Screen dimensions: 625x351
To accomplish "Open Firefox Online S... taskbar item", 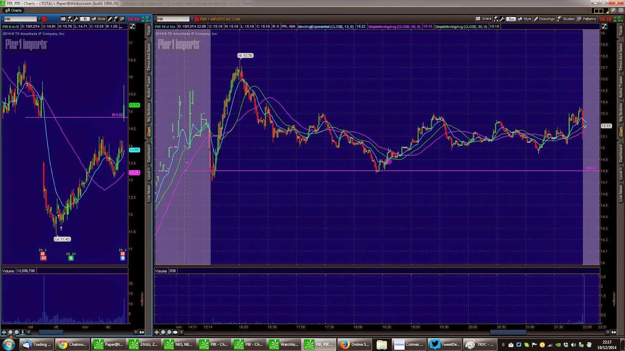I will 355,344.
